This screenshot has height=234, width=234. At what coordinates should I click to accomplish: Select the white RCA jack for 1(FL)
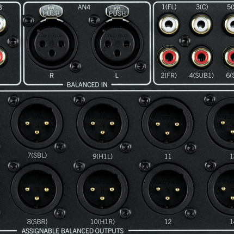coord(169,24)
